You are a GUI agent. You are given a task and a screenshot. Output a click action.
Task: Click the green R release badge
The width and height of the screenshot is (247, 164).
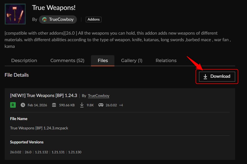coord(13,105)
